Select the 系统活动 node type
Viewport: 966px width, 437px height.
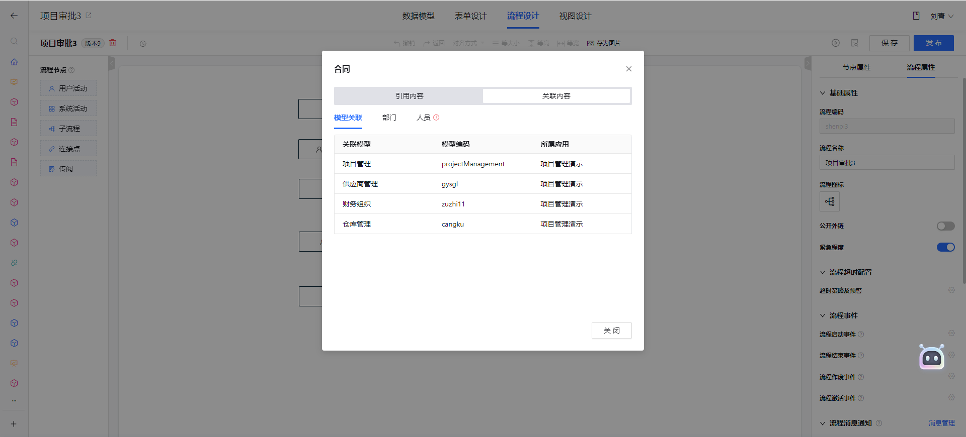(x=68, y=108)
